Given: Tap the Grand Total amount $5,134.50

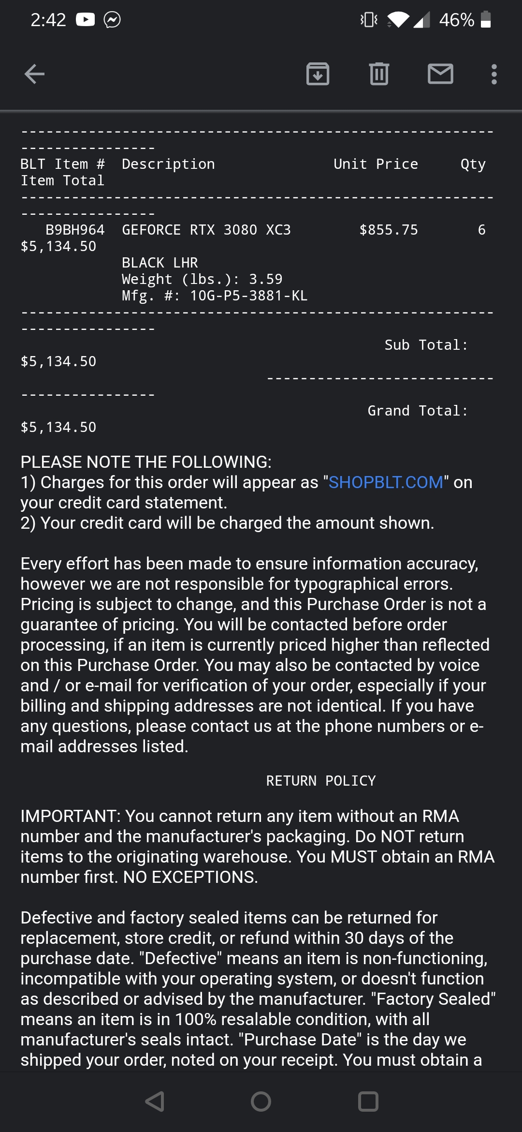Looking at the screenshot, I should (x=58, y=427).
